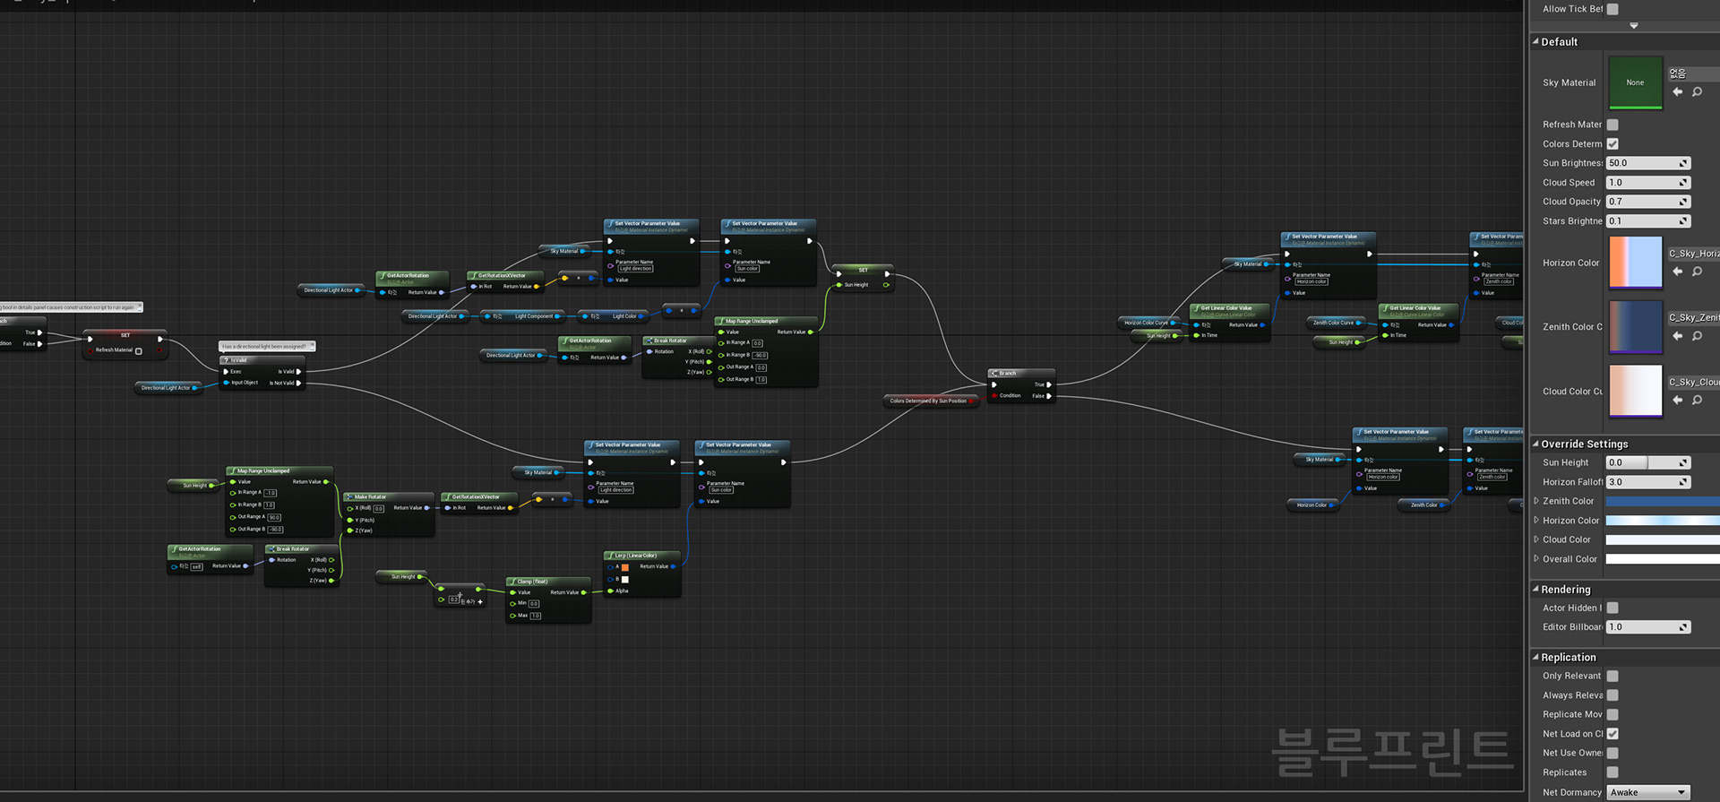Viewport: 1720px width, 802px height.
Task: Collapse the Replication section
Action: tap(1535, 657)
